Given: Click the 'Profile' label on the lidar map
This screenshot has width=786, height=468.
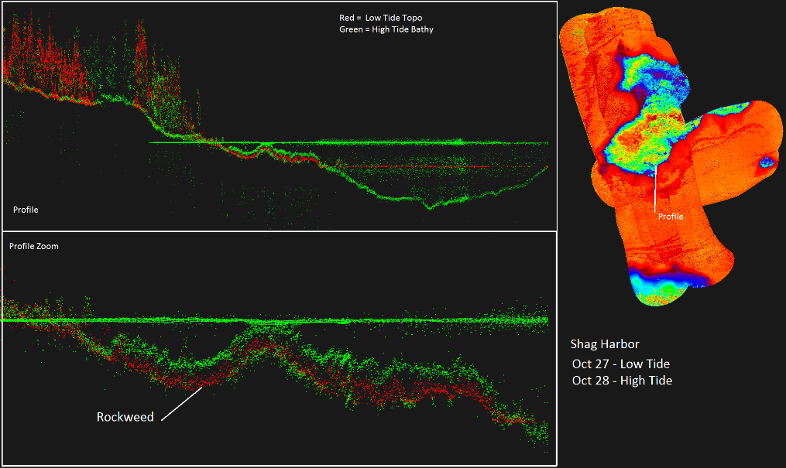Looking at the screenshot, I should 671,217.
